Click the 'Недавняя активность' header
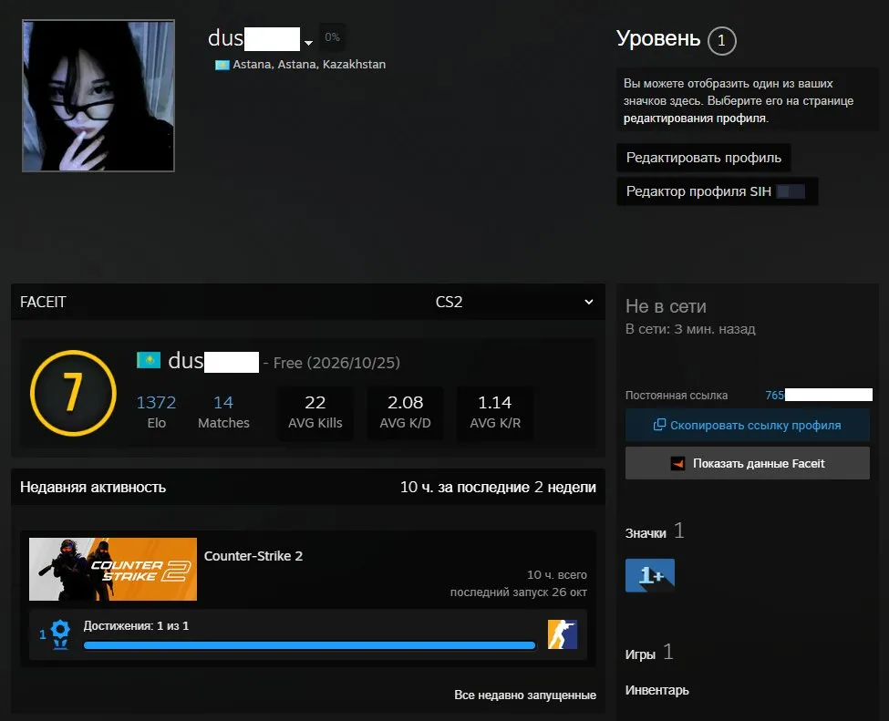 pyautogui.click(x=93, y=487)
